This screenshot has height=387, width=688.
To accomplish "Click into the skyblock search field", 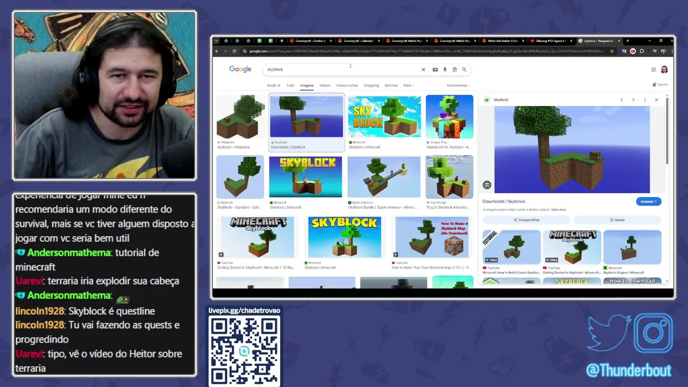I will [344, 69].
